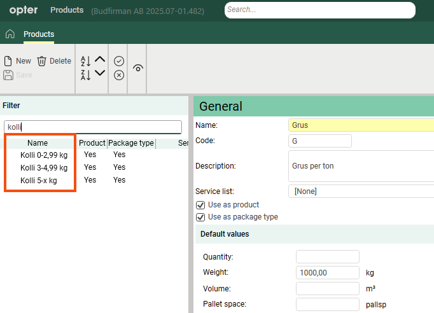The image size is (434, 313).
Task: Click the top Search box
Action: click(x=319, y=10)
